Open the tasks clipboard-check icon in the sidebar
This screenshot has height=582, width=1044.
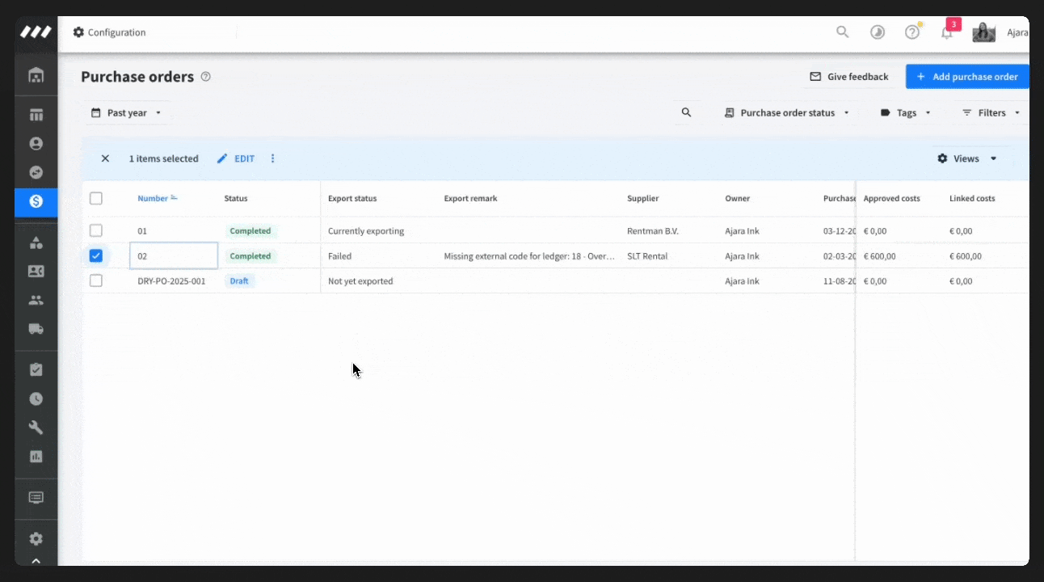coord(36,369)
